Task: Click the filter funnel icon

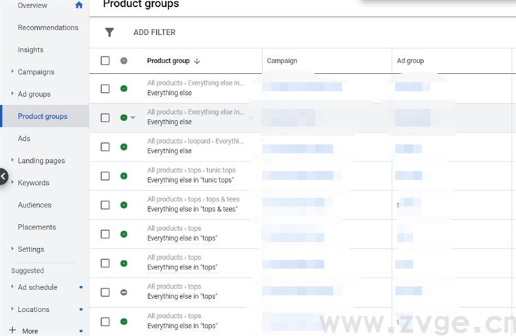Action: click(x=109, y=32)
